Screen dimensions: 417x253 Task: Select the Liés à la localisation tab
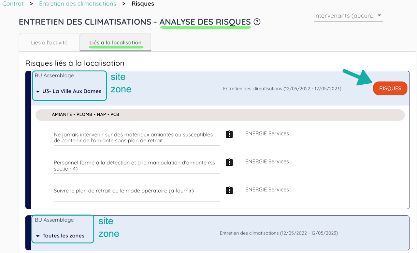(x=115, y=43)
